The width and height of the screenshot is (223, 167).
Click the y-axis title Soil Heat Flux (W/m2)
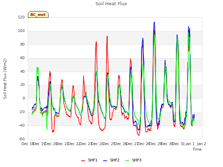point(5,79)
